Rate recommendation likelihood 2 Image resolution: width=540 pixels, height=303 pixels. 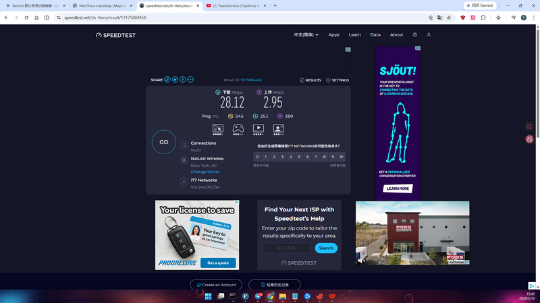point(274,157)
